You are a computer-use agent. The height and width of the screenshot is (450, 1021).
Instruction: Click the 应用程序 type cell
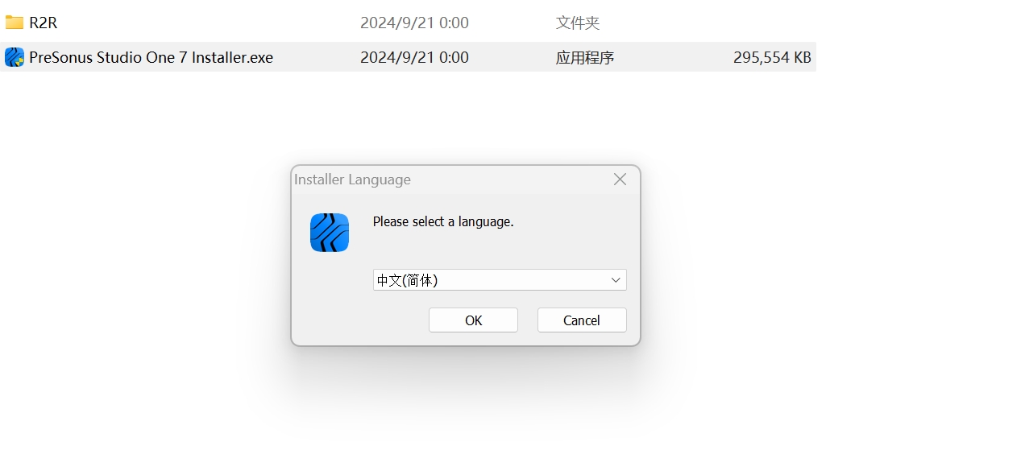coord(585,57)
